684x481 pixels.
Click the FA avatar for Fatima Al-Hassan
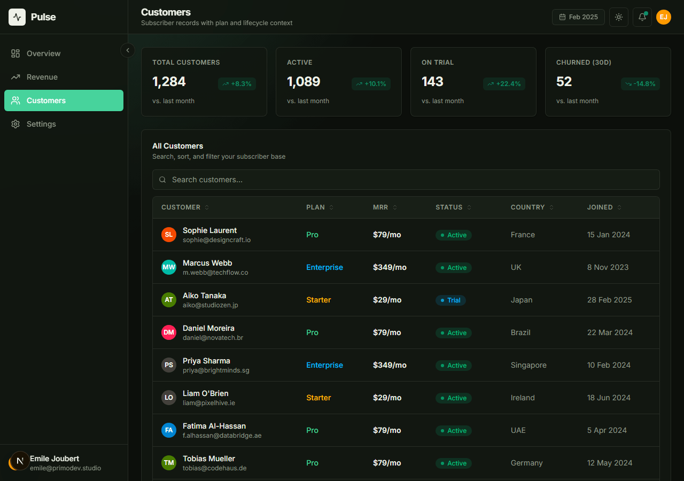(169, 430)
